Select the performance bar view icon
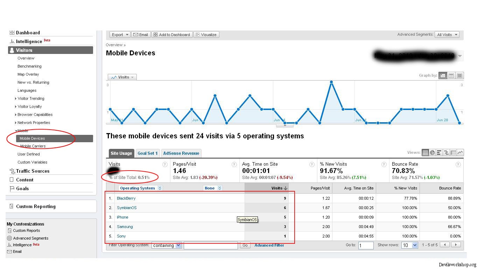478x269 pixels. tap(439, 152)
